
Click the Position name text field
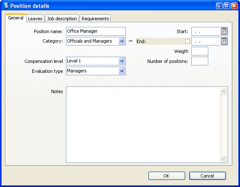click(96, 31)
